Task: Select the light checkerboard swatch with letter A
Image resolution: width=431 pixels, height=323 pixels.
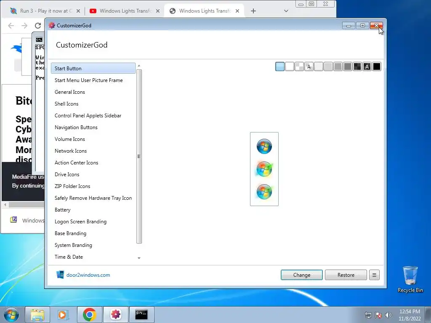Action: [x=309, y=66]
